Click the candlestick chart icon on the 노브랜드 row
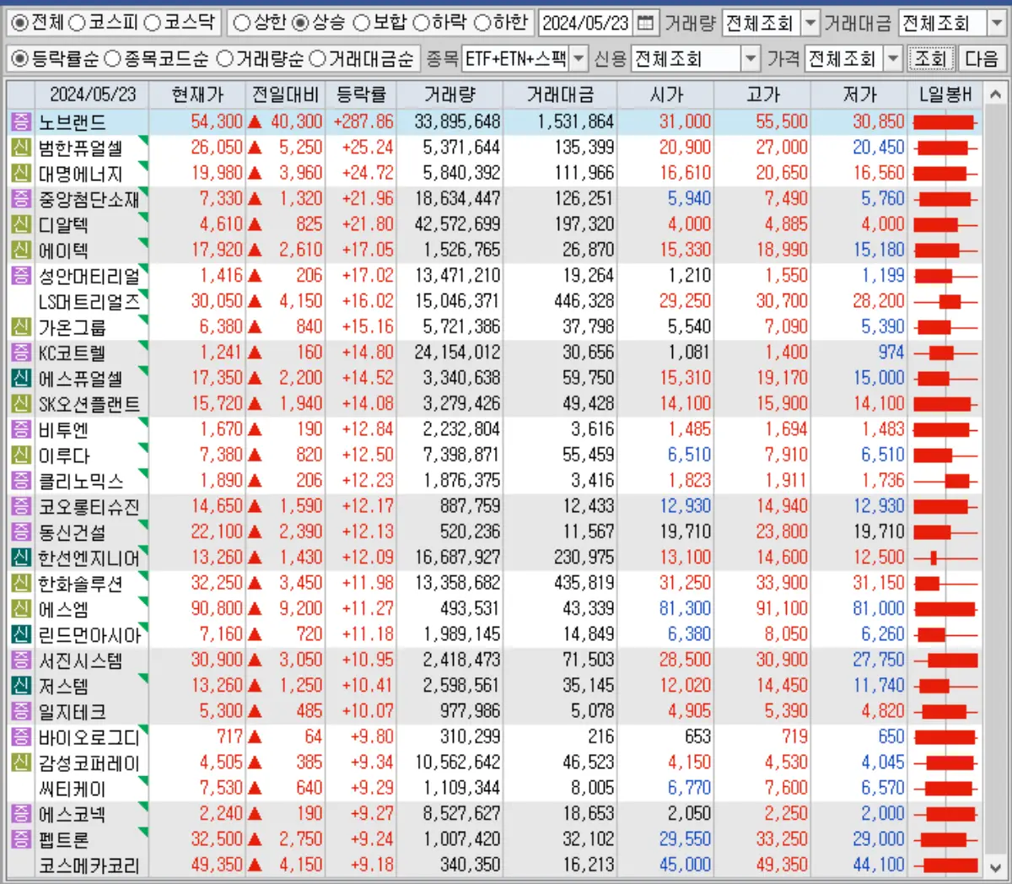 coord(945,121)
